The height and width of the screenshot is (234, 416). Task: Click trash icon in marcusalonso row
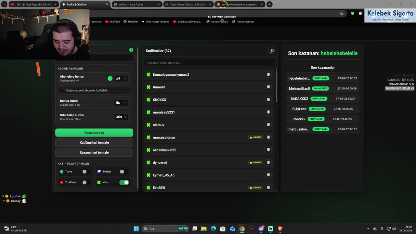268,137
